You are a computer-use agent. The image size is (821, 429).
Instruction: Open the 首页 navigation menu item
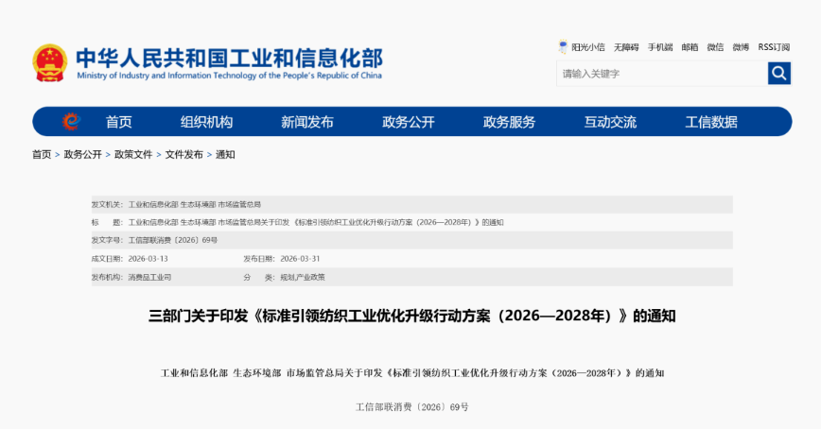(x=119, y=122)
